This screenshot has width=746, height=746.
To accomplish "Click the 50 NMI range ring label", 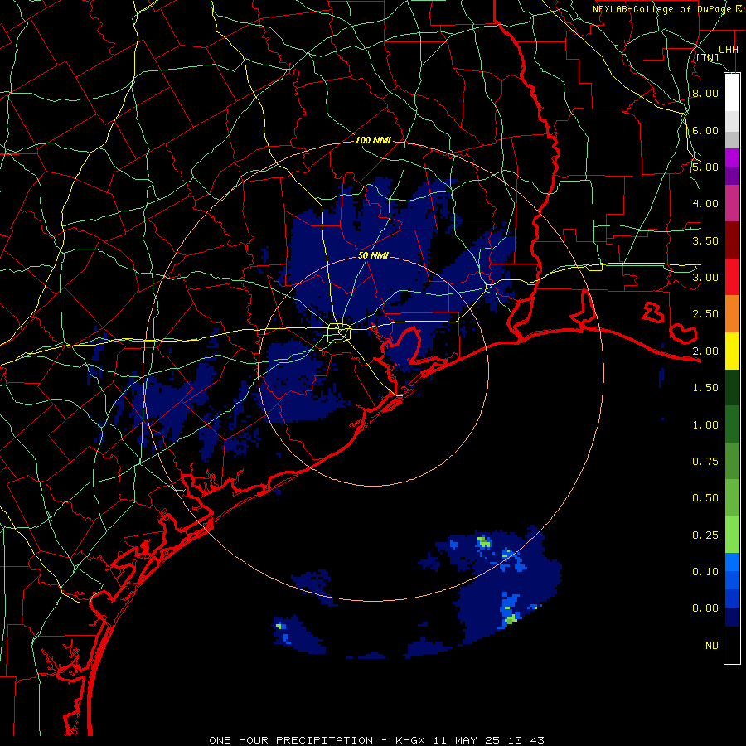I will (x=373, y=255).
